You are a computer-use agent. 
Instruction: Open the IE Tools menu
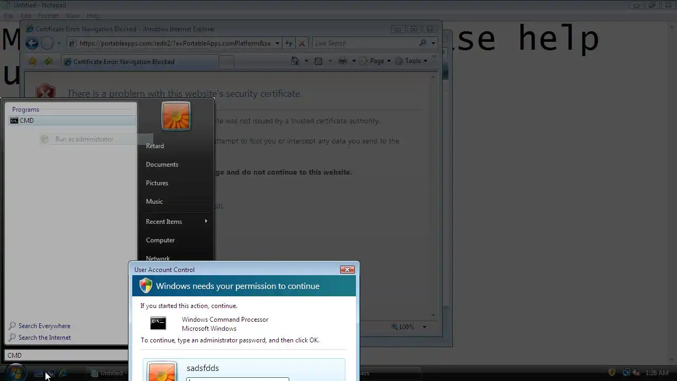click(x=411, y=61)
